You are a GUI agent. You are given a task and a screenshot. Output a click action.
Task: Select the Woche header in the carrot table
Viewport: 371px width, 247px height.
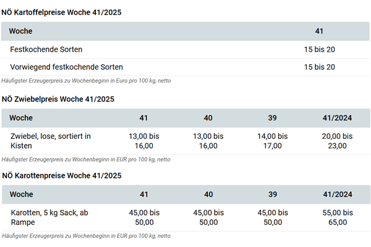tap(22, 195)
